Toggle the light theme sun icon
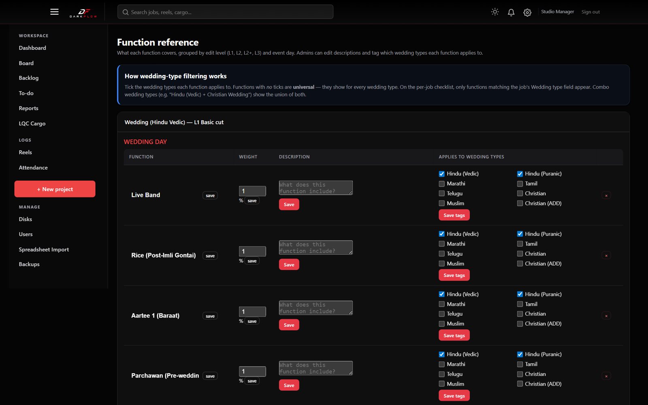648x405 pixels. [x=495, y=12]
